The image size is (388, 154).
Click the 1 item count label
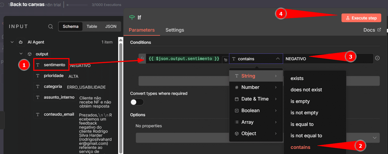pos(107,42)
